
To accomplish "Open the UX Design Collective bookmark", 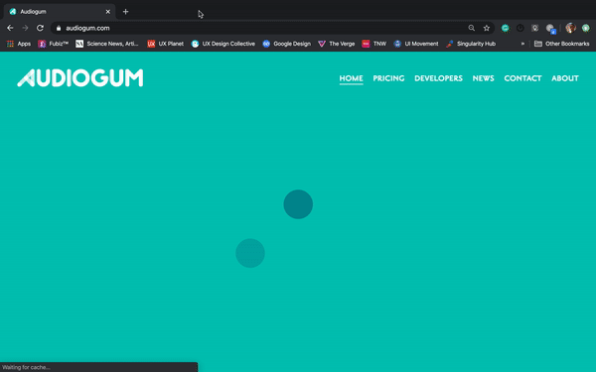I will (x=223, y=44).
